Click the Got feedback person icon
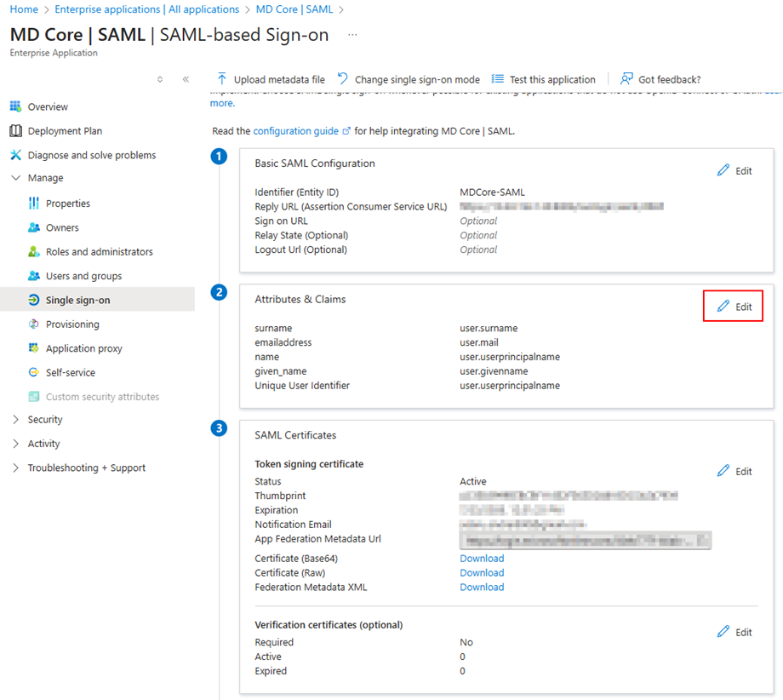The height and width of the screenshot is (700, 783). 626,79
